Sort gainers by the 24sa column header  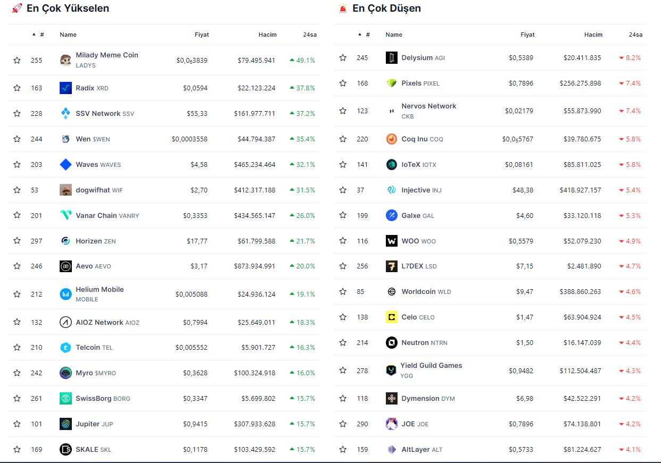coord(310,35)
